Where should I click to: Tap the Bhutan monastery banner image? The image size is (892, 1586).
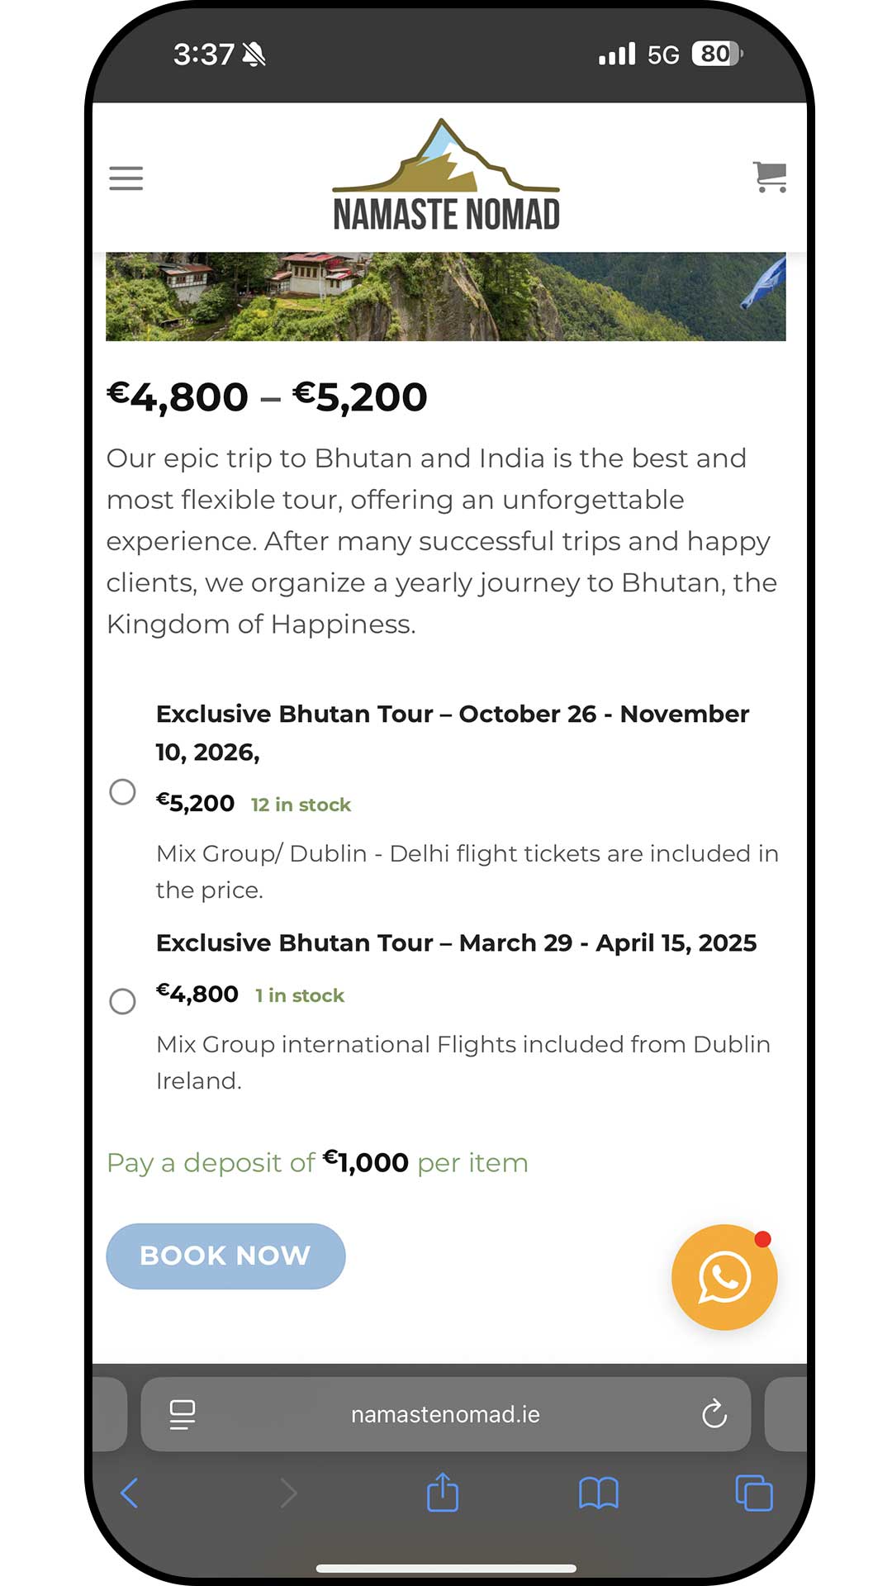[x=446, y=297]
